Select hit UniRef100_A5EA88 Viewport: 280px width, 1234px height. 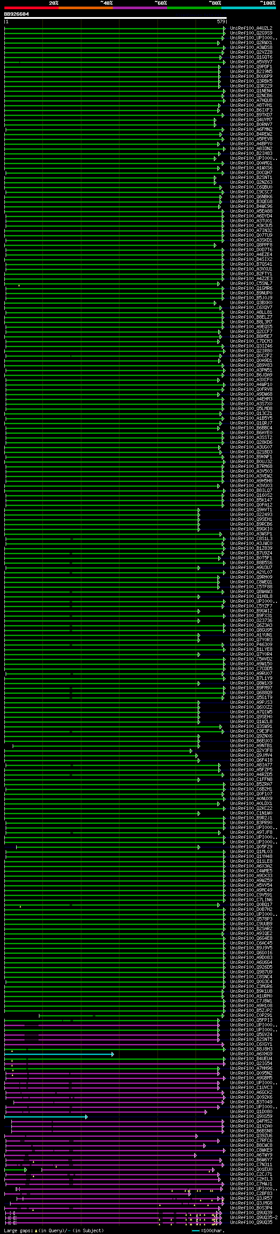coord(251,211)
